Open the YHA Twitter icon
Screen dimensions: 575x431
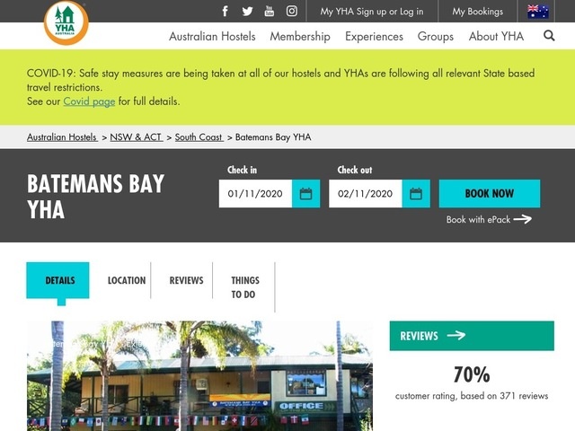(x=248, y=11)
